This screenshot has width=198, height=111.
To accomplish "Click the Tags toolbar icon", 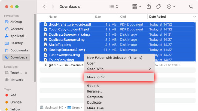I will click(158, 6).
